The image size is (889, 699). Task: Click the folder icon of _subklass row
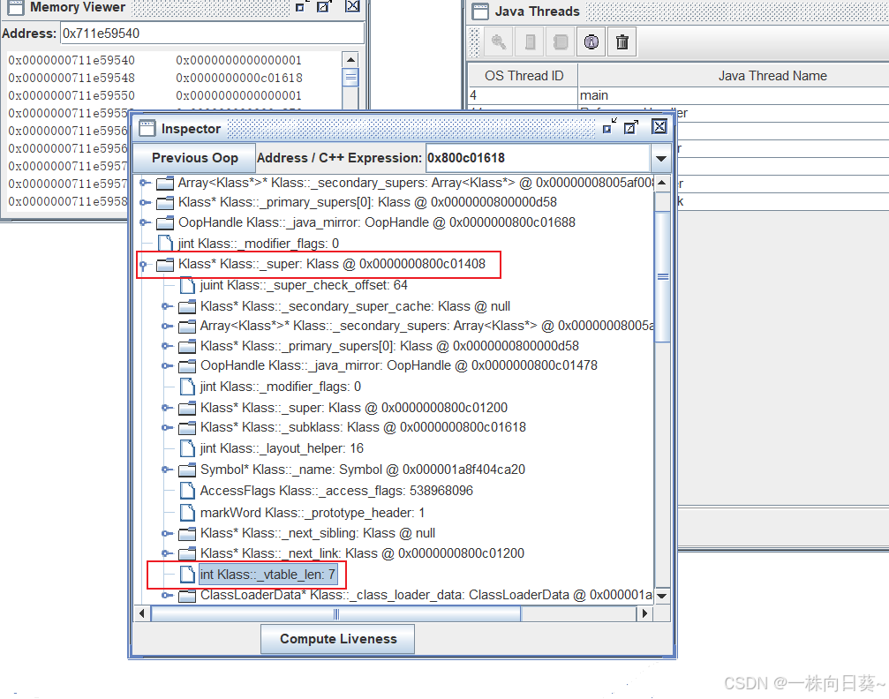pyautogui.click(x=187, y=428)
